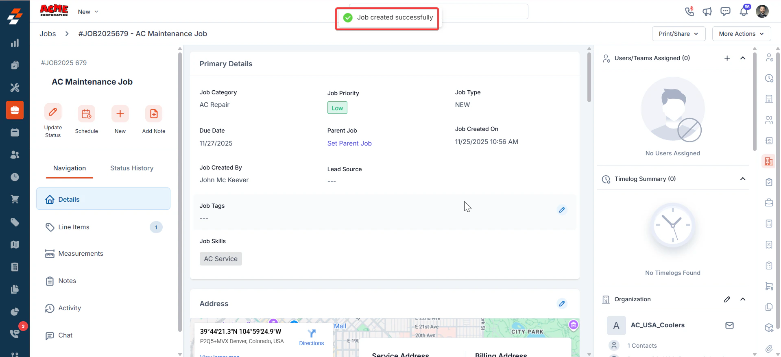Click the AC Service skill chip

[x=221, y=259]
